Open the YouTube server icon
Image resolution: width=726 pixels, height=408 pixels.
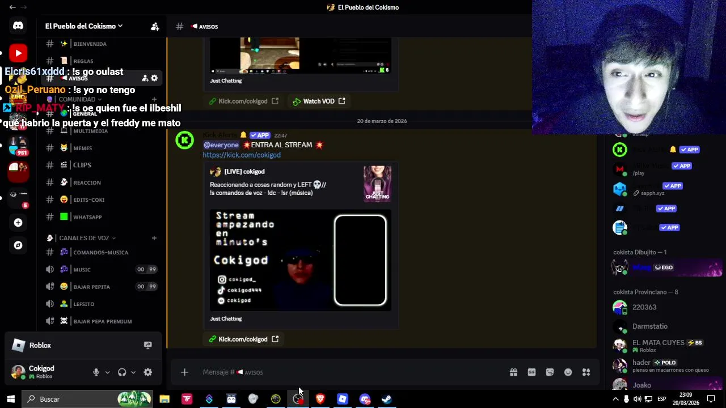point(18,53)
